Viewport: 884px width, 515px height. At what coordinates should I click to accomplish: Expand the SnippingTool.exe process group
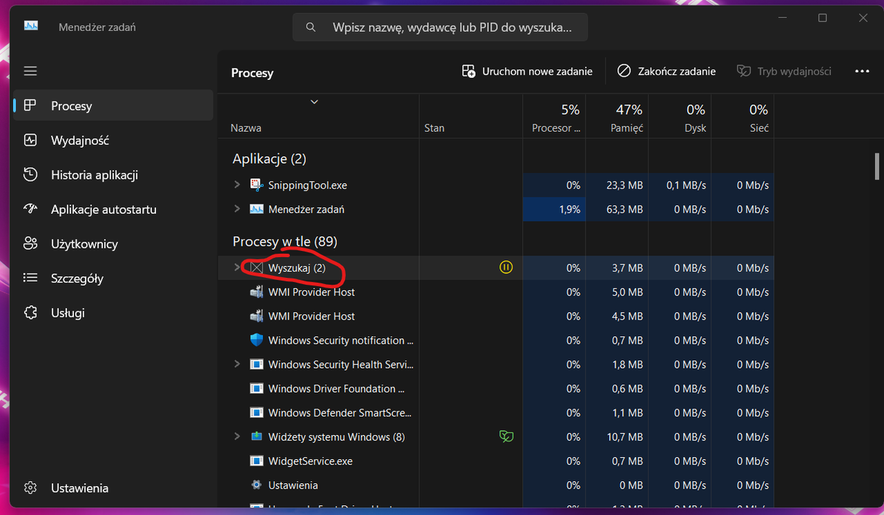click(x=237, y=185)
